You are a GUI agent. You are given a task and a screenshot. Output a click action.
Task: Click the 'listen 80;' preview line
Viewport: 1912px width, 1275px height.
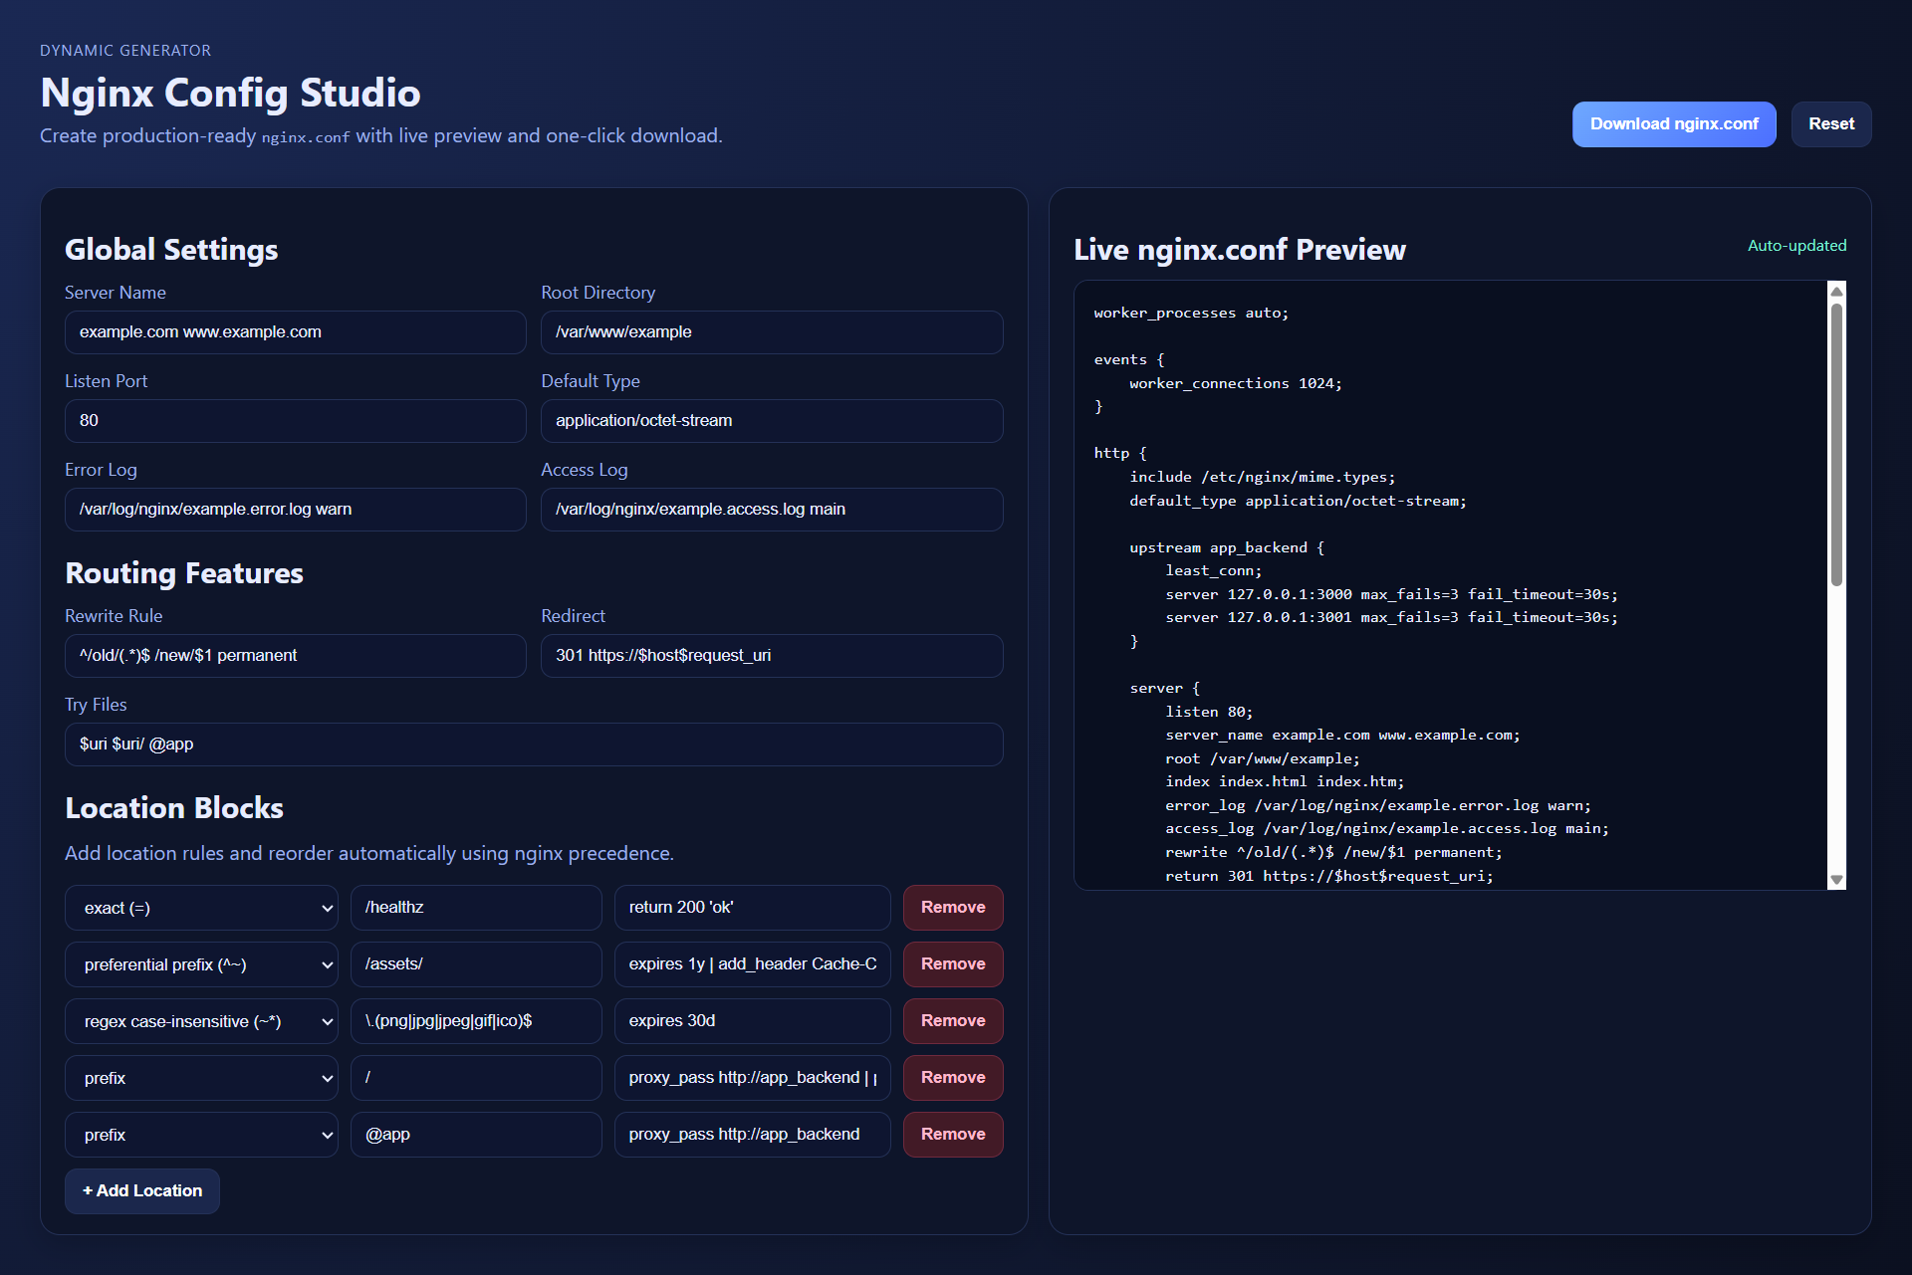tap(1209, 713)
